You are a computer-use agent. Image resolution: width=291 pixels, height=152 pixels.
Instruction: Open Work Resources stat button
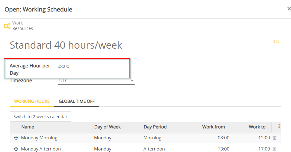tap(18, 26)
